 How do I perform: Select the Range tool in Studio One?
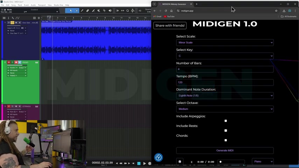76,11
